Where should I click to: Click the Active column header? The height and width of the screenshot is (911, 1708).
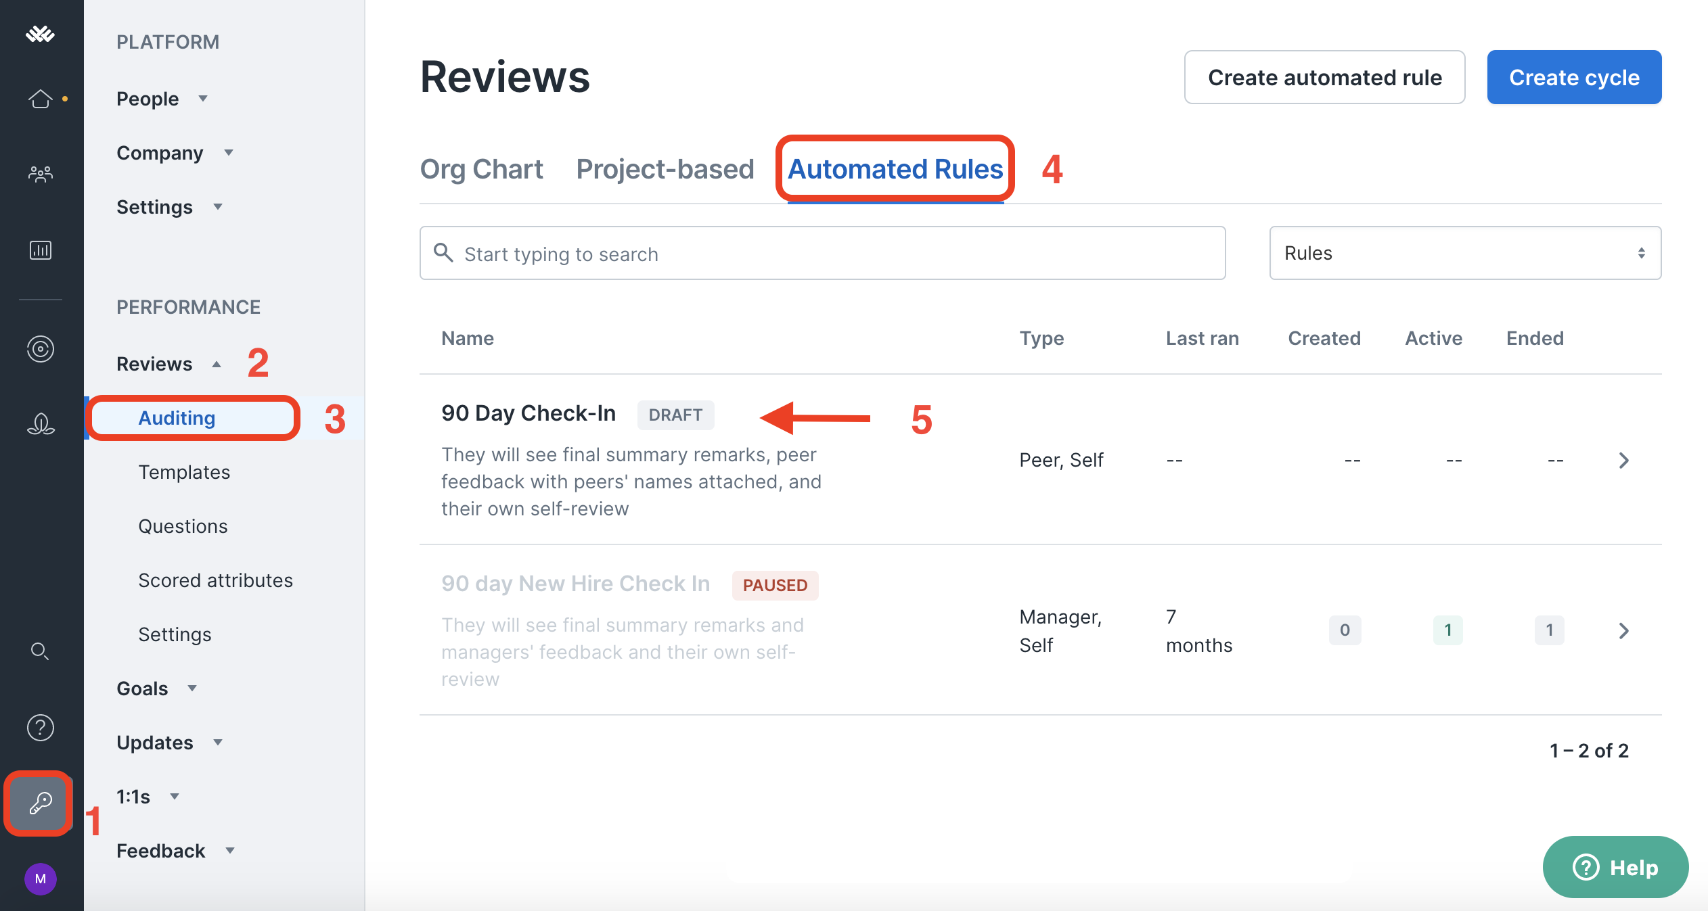click(1433, 338)
